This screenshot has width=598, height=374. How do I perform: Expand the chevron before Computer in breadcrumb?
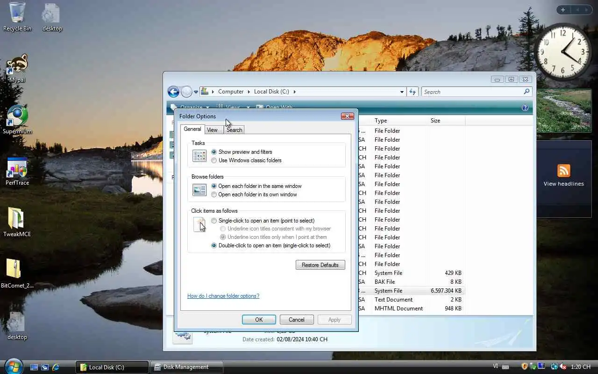pyautogui.click(x=213, y=92)
